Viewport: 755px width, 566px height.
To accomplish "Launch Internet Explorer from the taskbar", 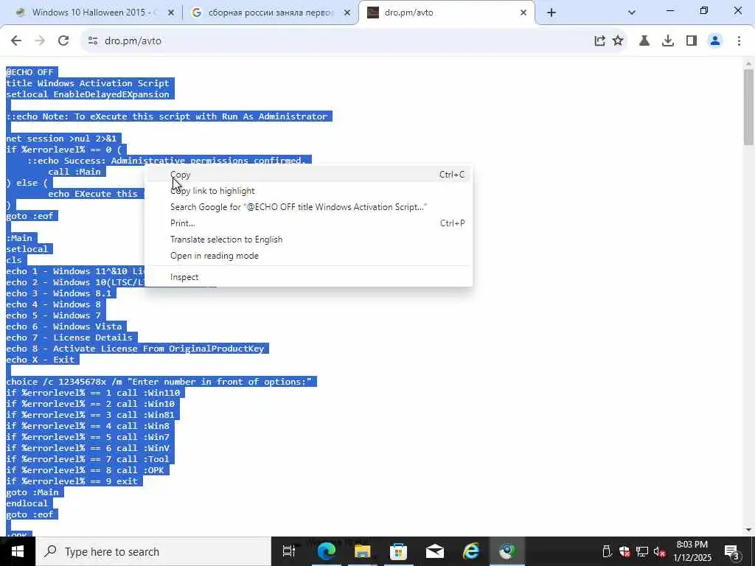I will coord(471,551).
